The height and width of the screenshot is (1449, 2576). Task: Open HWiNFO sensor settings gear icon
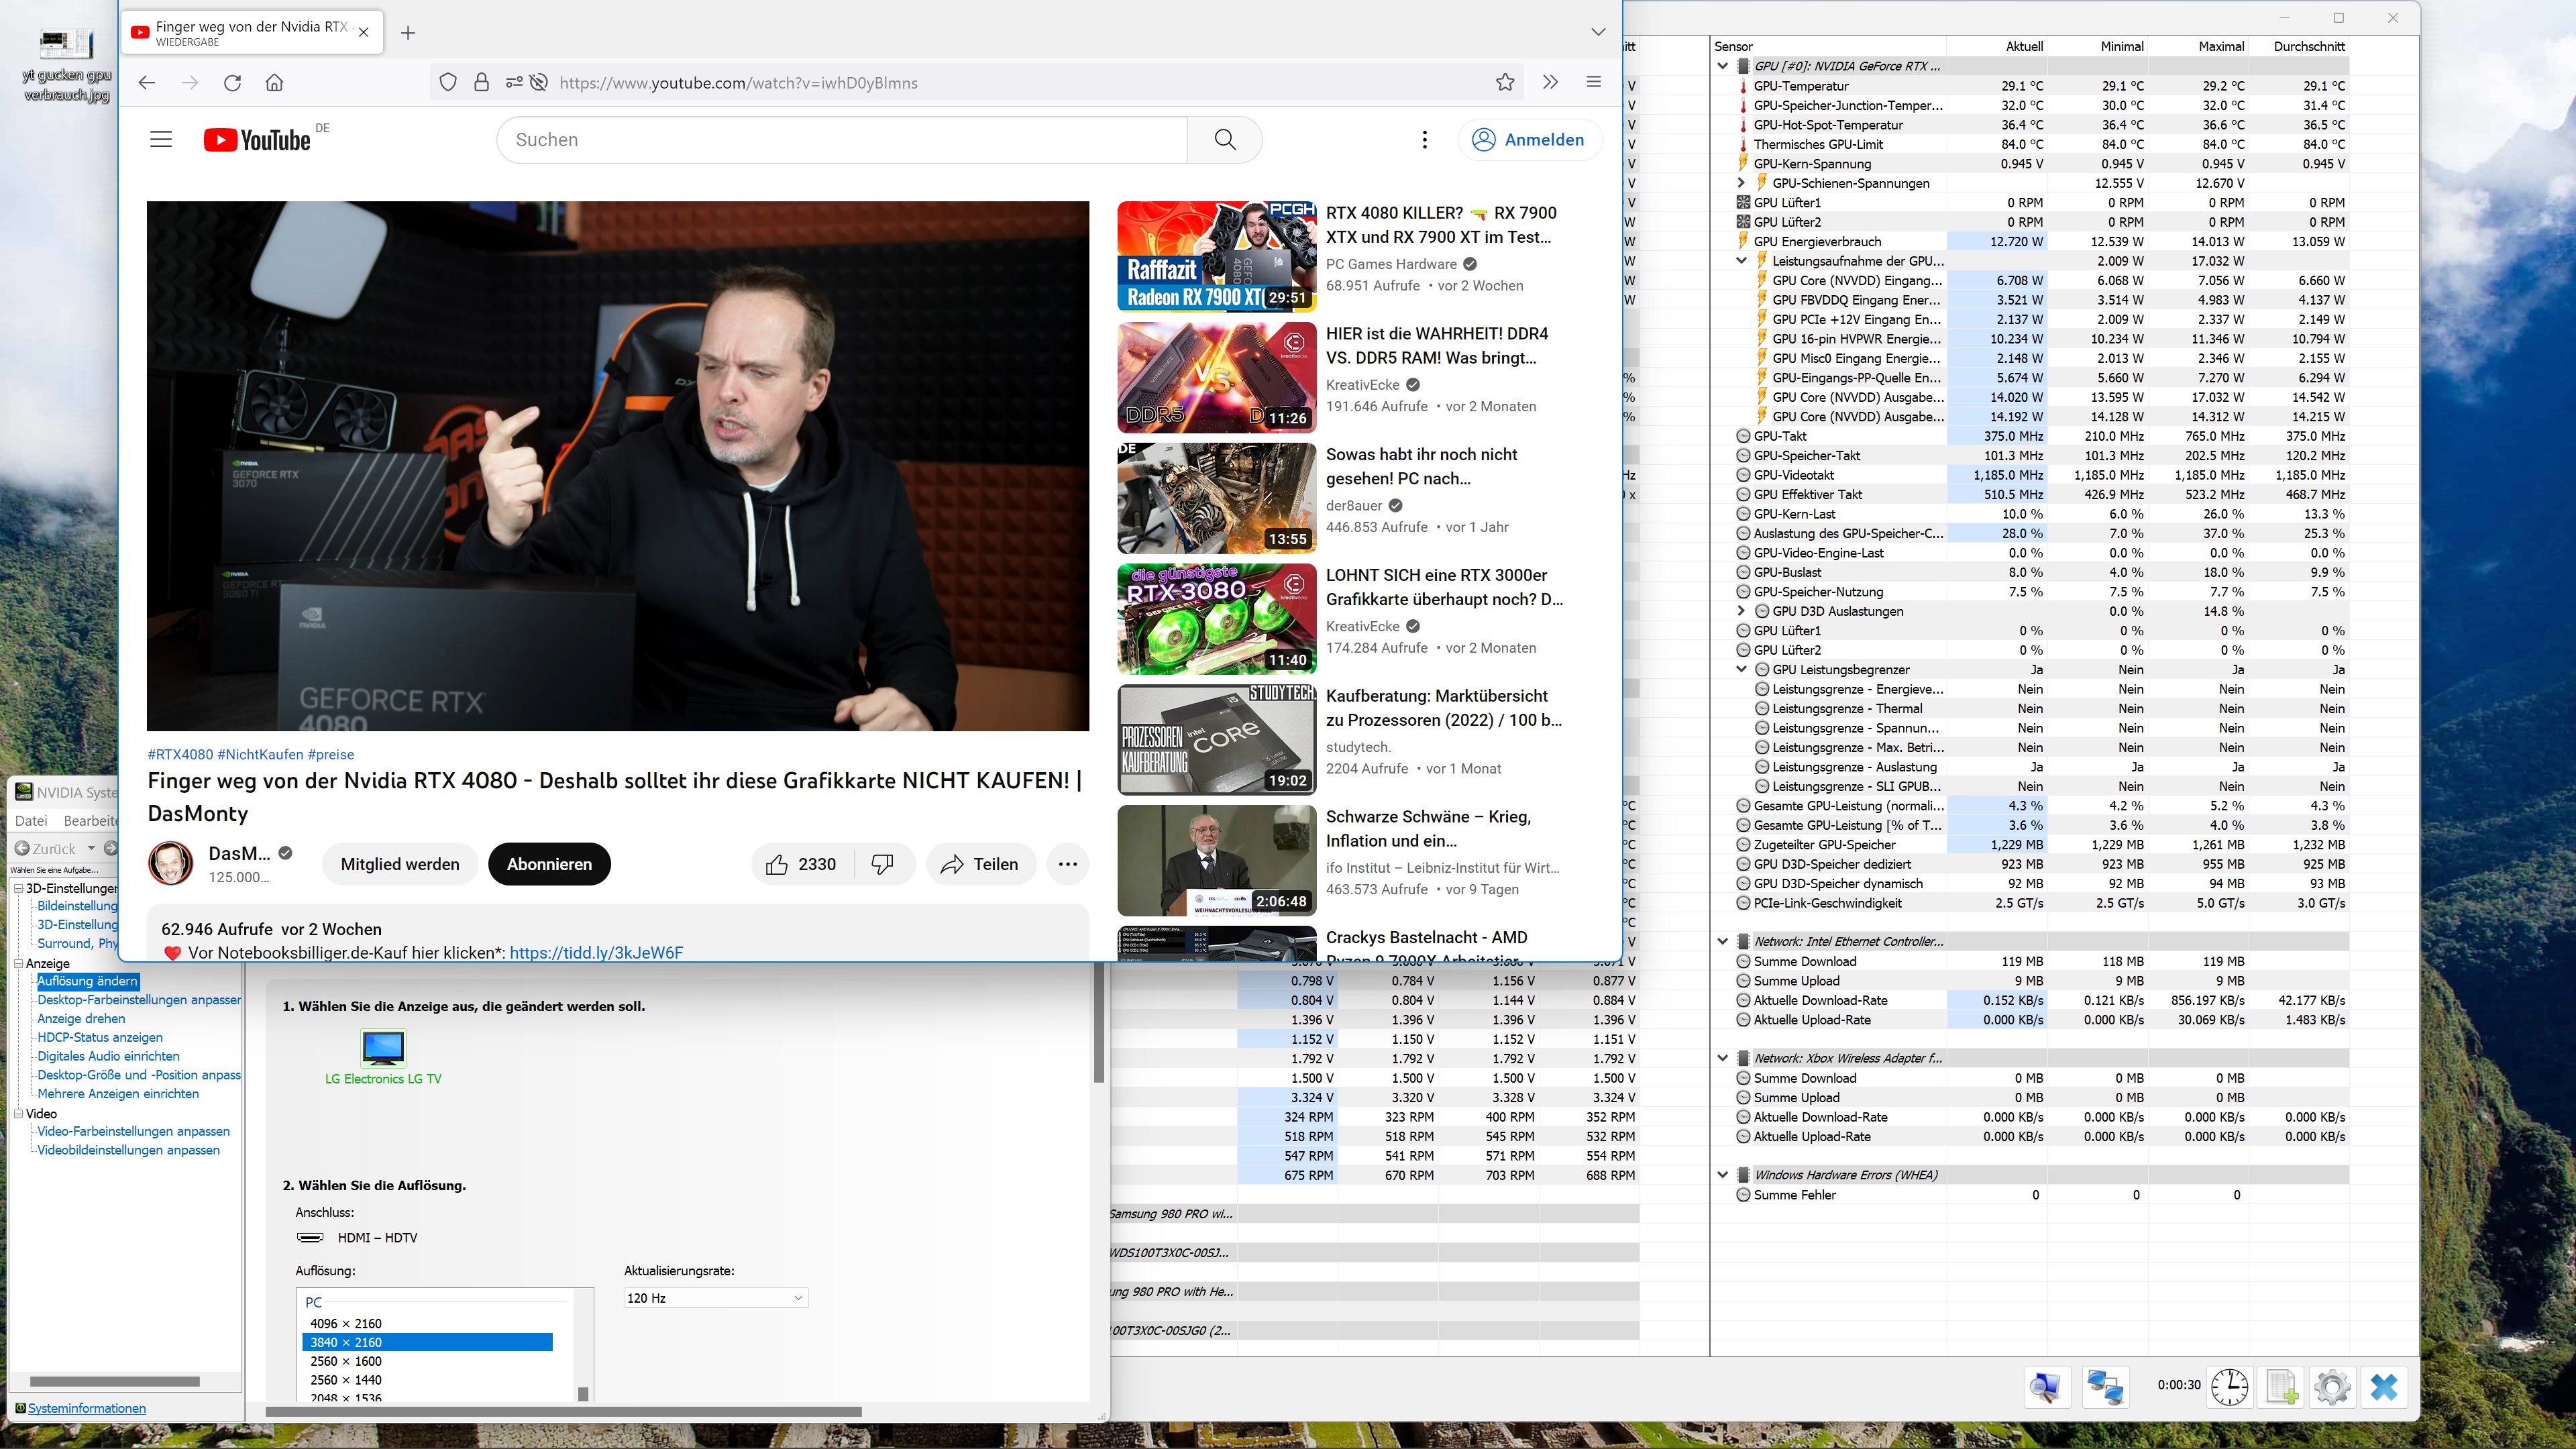[x=2332, y=1387]
